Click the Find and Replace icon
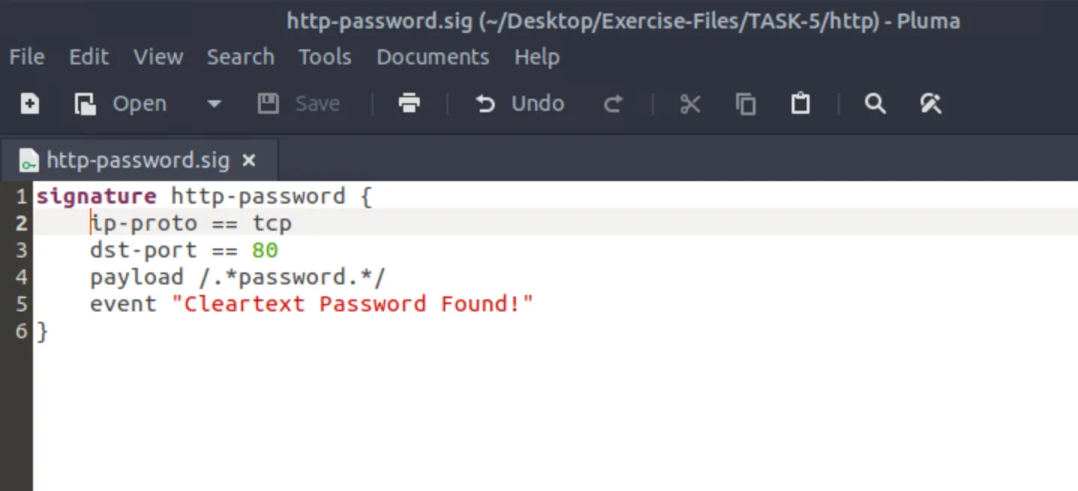The image size is (1078, 491). point(930,103)
